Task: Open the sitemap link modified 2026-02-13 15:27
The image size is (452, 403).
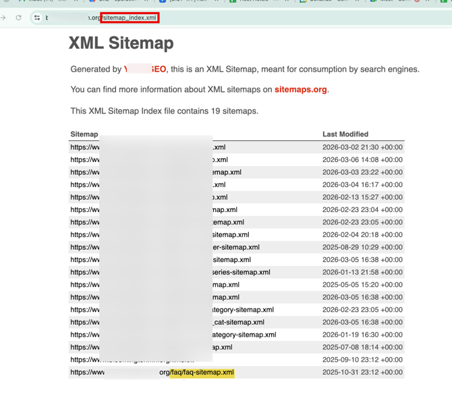Action: (148, 197)
